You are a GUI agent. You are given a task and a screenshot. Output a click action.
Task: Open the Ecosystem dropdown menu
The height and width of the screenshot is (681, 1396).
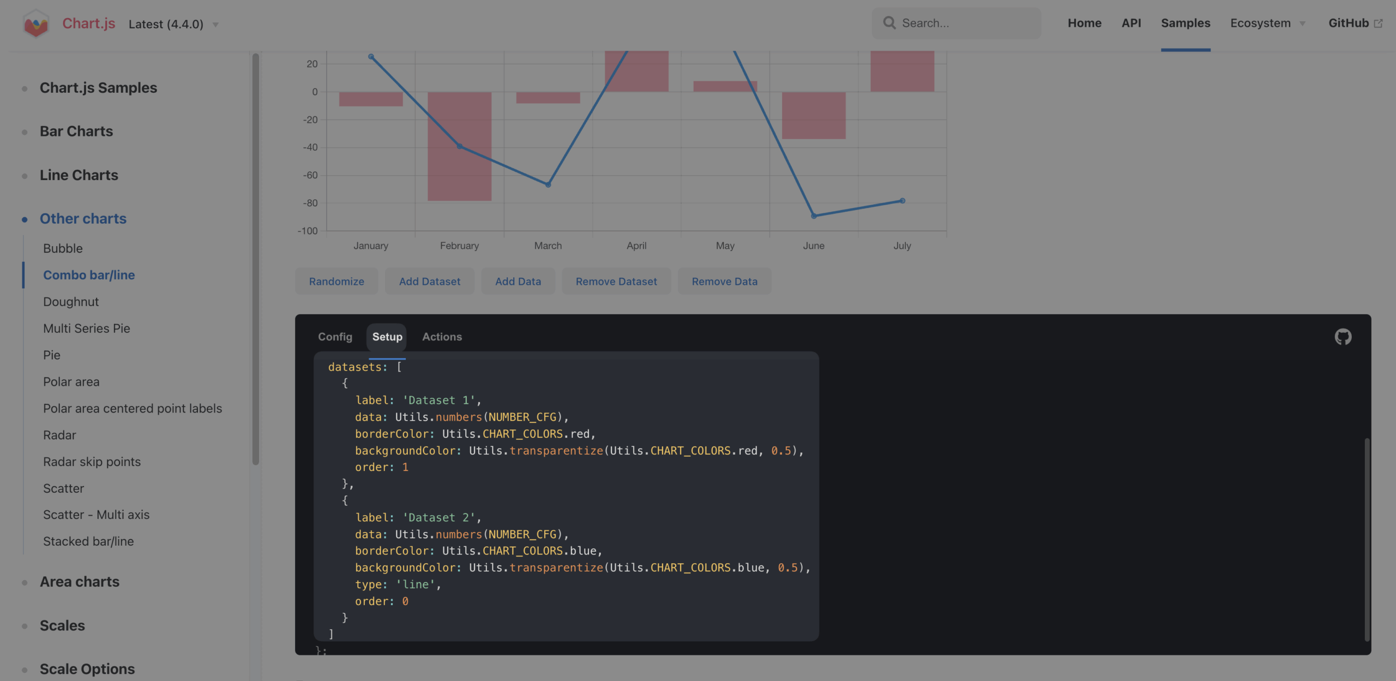click(x=1267, y=23)
